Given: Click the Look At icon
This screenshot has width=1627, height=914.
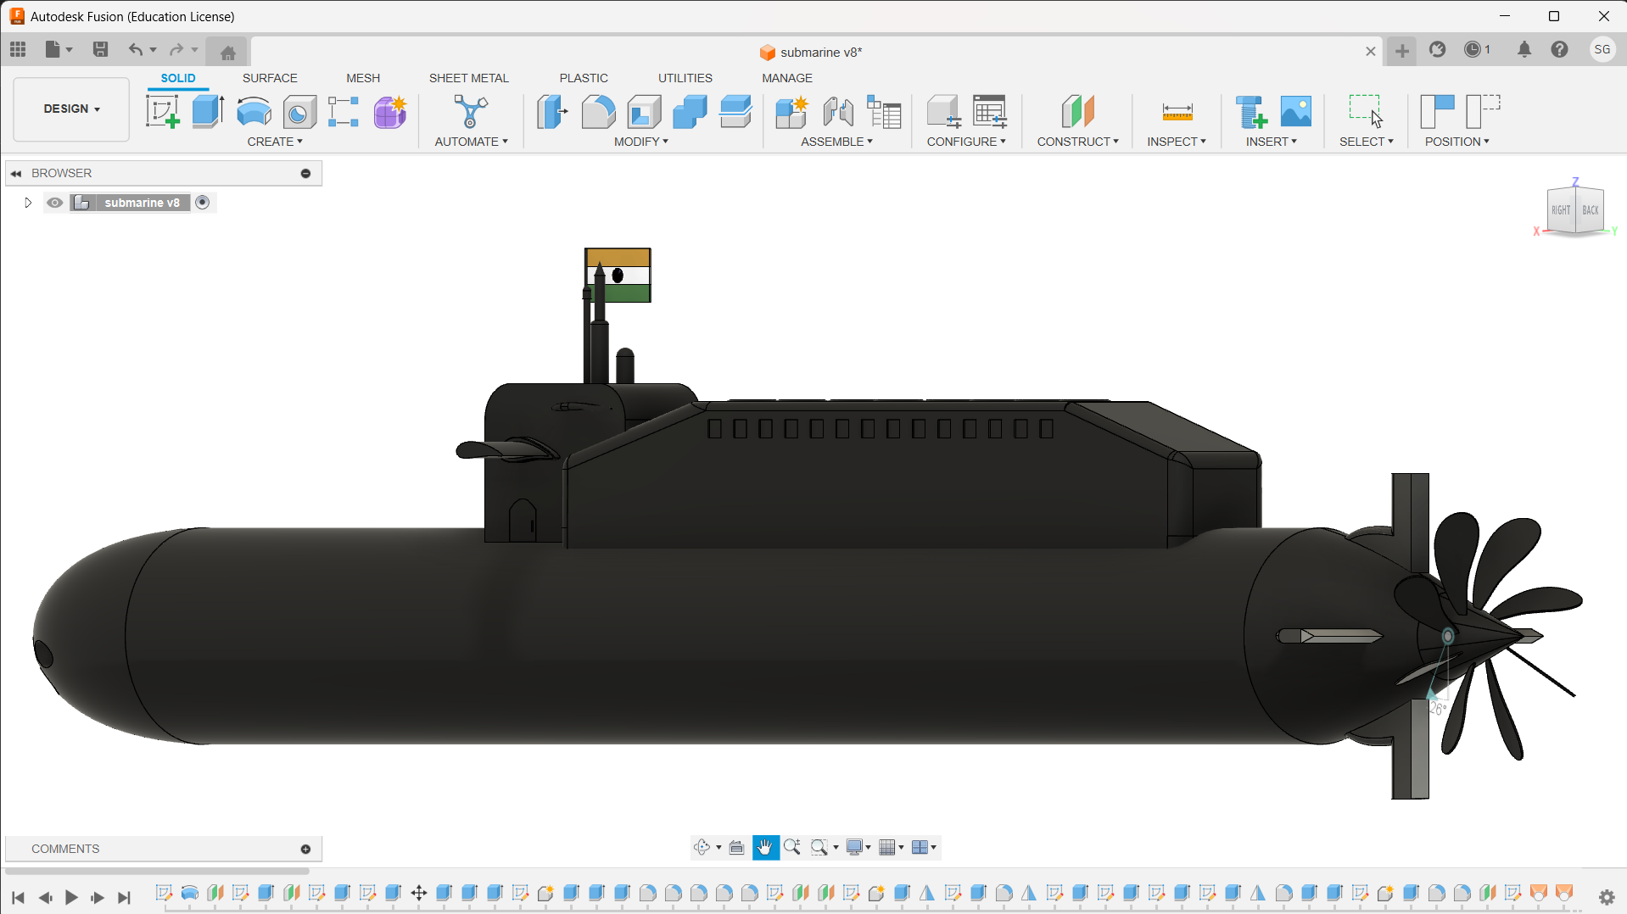Looking at the screenshot, I should pyautogui.click(x=736, y=847).
